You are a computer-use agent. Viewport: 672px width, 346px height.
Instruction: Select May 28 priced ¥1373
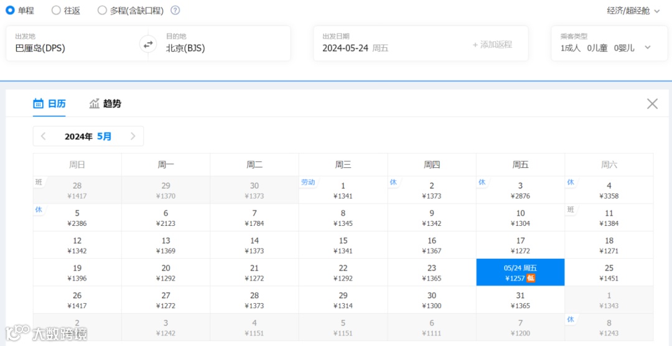tap(254, 300)
